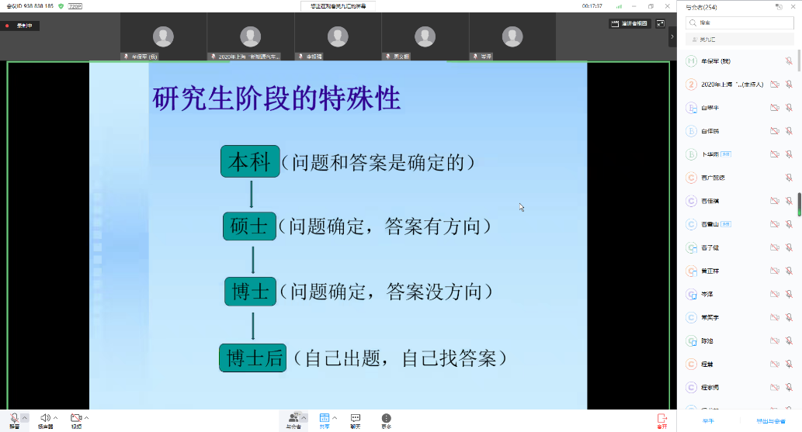This screenshot has height=432, width=802.
Task: Click the speaker icon in bottom toolbar
Action: (x=45, y=418)
